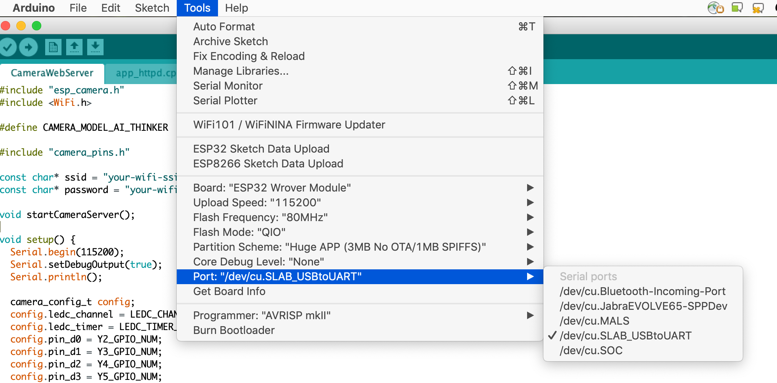Click the green screen-sharing menu bar icon
The image size is (777, 383).
(737, 8)
